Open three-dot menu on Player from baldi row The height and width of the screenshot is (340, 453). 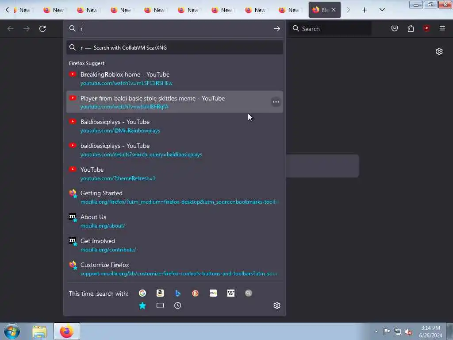coord(276,102)
